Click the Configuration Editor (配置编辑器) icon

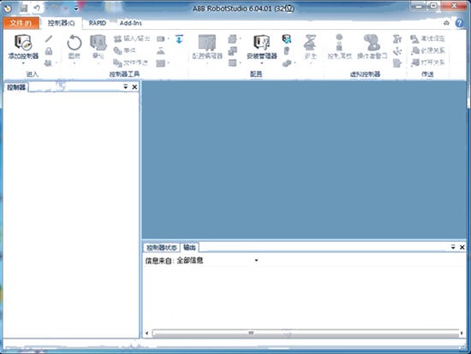207,43
